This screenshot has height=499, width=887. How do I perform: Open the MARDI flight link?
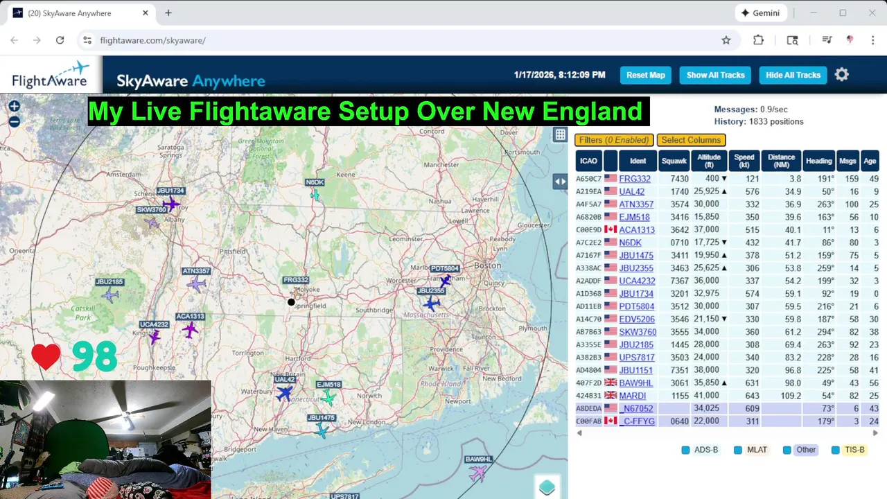point(632,396)
